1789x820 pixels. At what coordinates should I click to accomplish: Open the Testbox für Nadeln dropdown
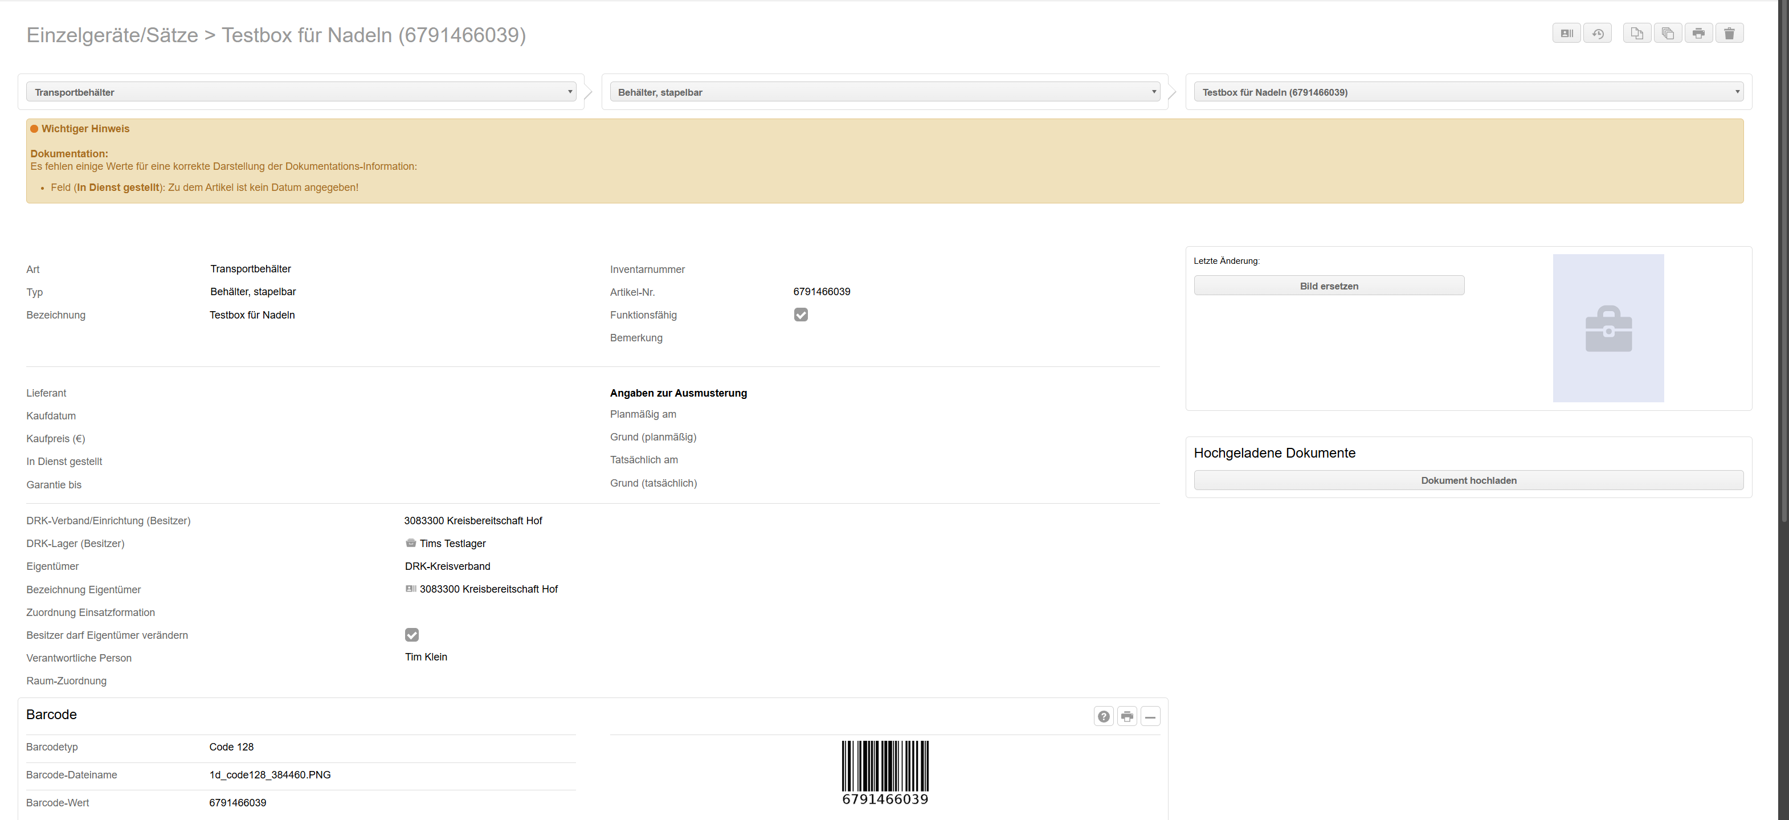pos(1468,92)
